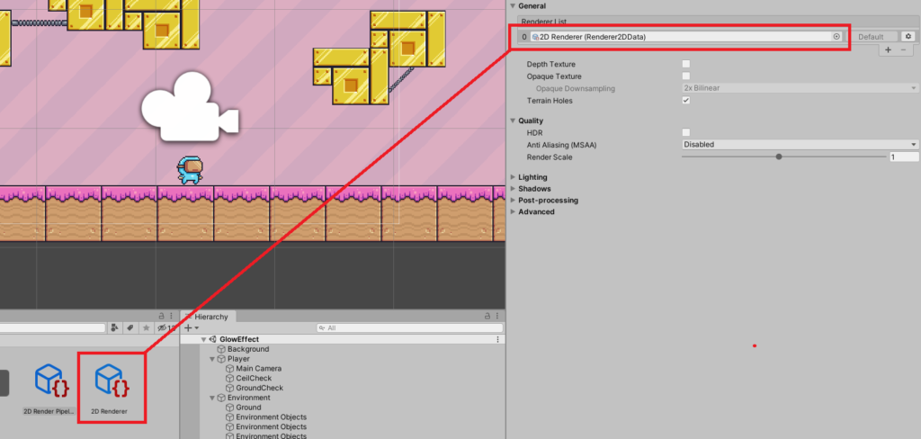
Task: Open the renderer gear settings icon
Action: (908, 37)
